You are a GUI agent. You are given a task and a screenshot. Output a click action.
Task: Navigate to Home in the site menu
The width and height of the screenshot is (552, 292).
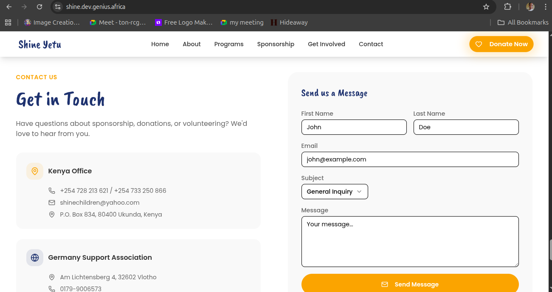[x=160, y=44]
